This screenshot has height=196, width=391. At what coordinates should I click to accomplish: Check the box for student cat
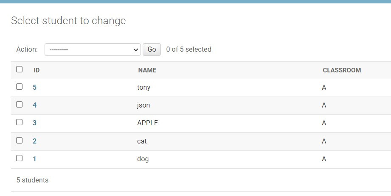(19, 141)
